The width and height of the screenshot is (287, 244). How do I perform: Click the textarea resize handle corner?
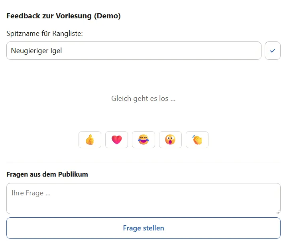[x=278, y=212]
